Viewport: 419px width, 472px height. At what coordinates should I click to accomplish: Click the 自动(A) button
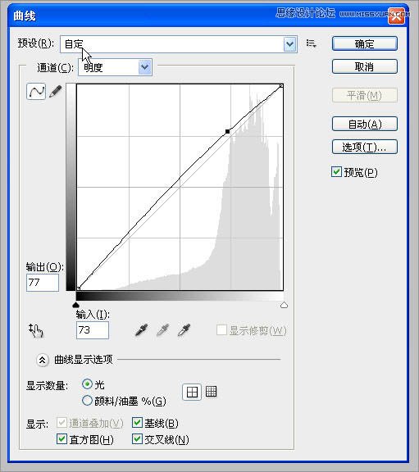[x=365, y=124]
